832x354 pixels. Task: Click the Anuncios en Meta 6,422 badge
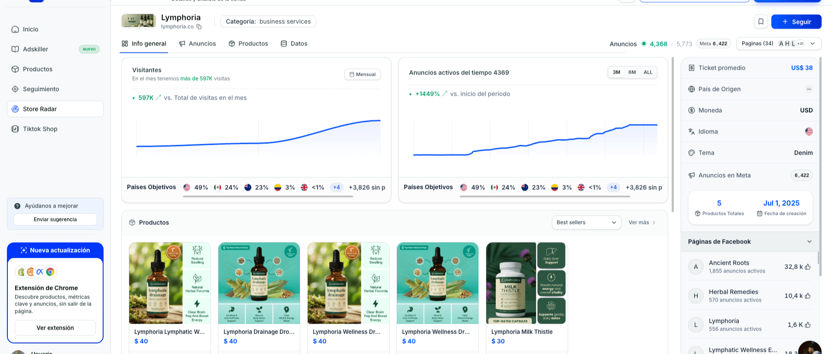(x=802, y=175)
